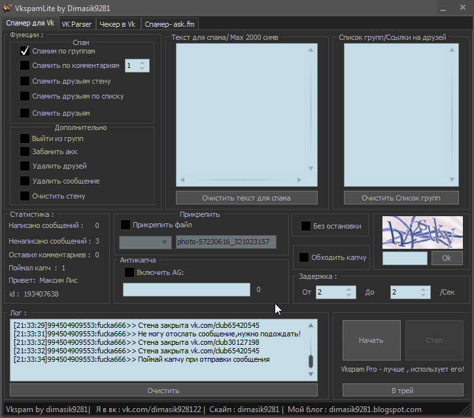The width and height of the screenshot is (474, 418).
Task: Enable Без остановки checkbox
Action: [x=306, y=226]
